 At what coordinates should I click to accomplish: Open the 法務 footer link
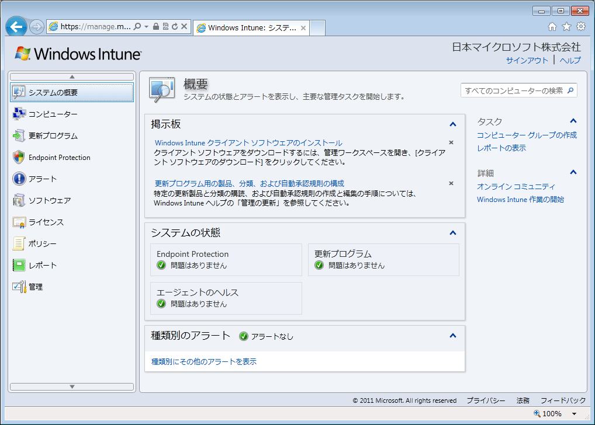(523, 400)
